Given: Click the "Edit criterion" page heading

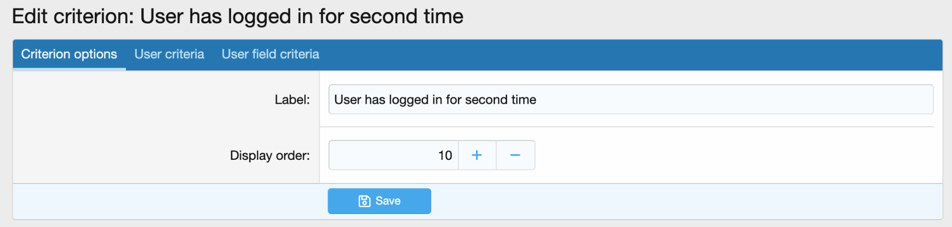Looking at the screenshot, I should (x=238, y=17).
